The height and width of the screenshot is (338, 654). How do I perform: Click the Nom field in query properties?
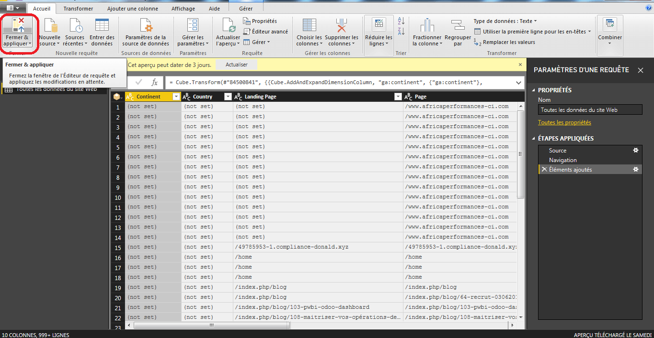[x=590, y=110]
